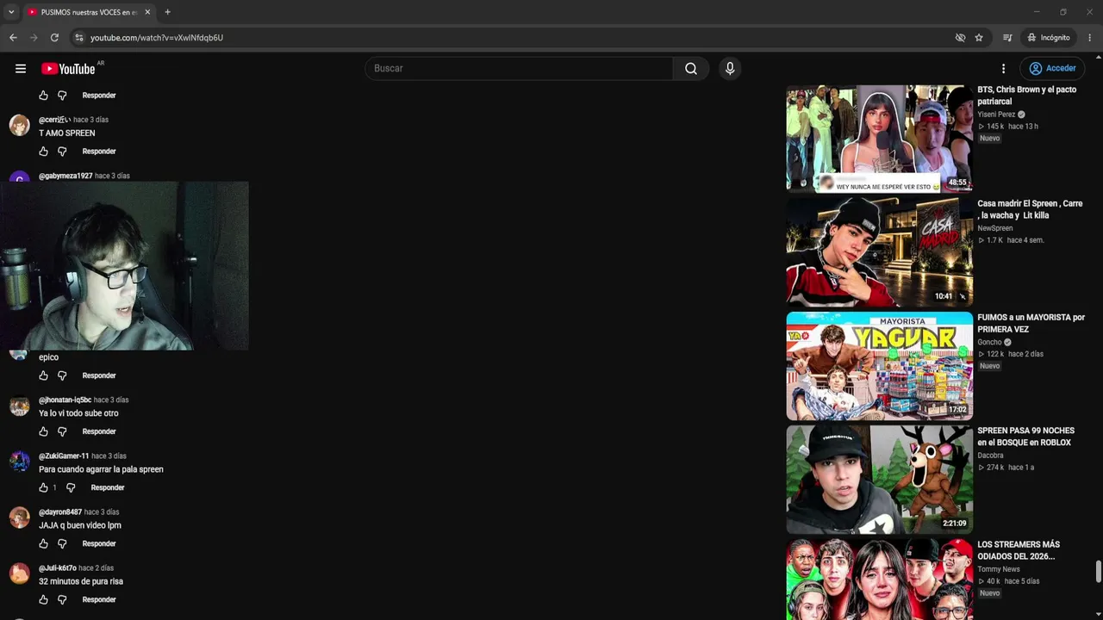Open @ZukiGamer-11 channel link
The height and width of the screenshot is (620, 1103).
pyautogui.click(x=64, y=456)
